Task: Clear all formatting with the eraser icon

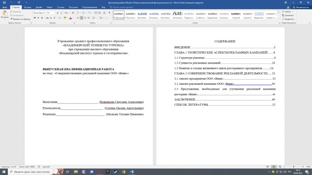Action: (x=73, y=13)
